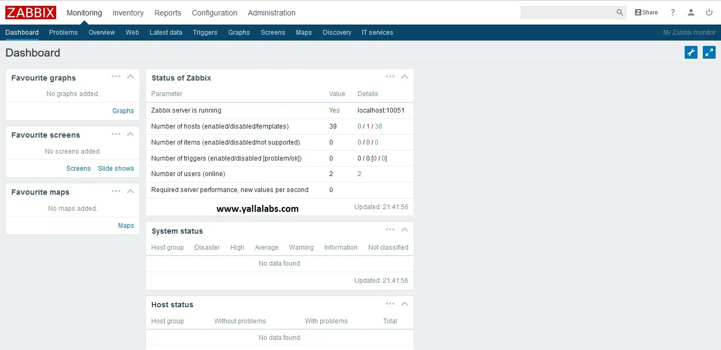The width and height of the screenshot is (721, 350).
Task: Collapse the Favourite graphs widget
Action: pos(130,76)
